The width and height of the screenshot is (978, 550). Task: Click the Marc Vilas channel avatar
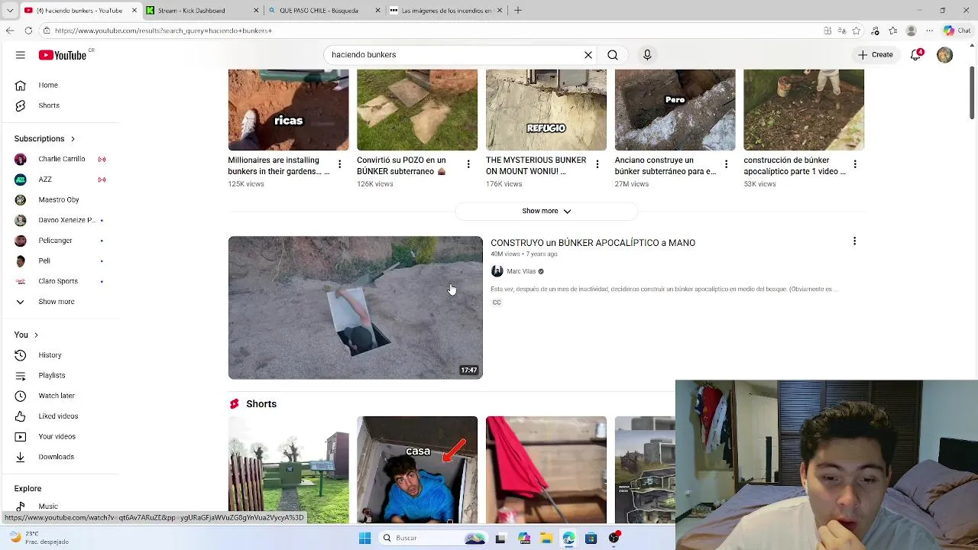[497, 271]
